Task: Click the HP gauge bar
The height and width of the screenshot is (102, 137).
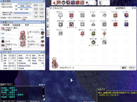Action: pos(25,4)
